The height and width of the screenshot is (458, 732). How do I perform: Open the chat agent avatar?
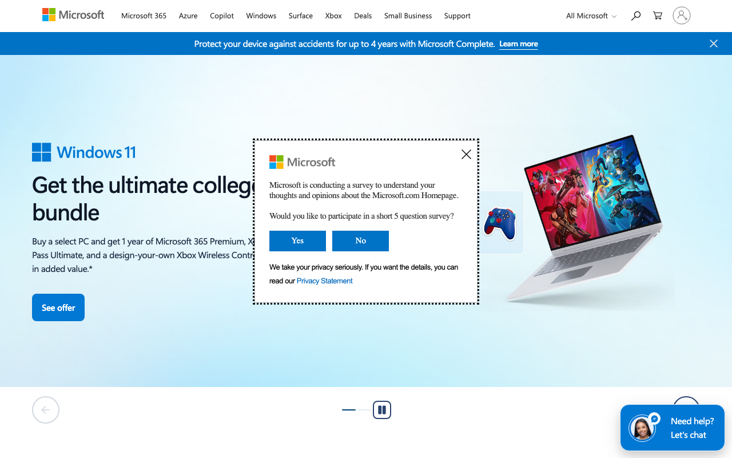(642, 428)
